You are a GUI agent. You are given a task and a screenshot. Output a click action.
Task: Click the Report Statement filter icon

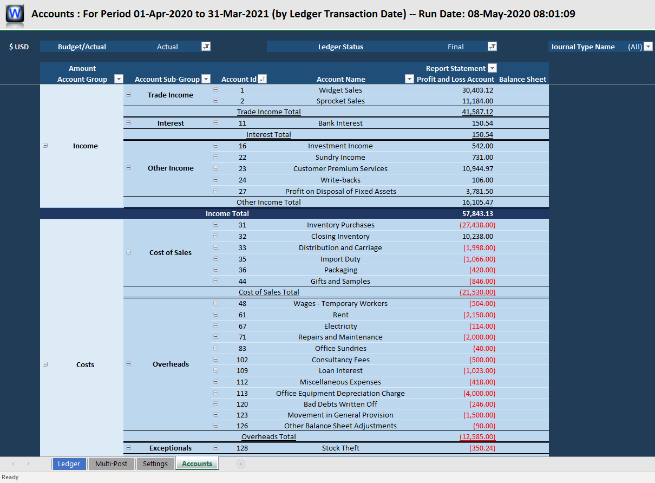pyautogui.click(x=493, y=68)
